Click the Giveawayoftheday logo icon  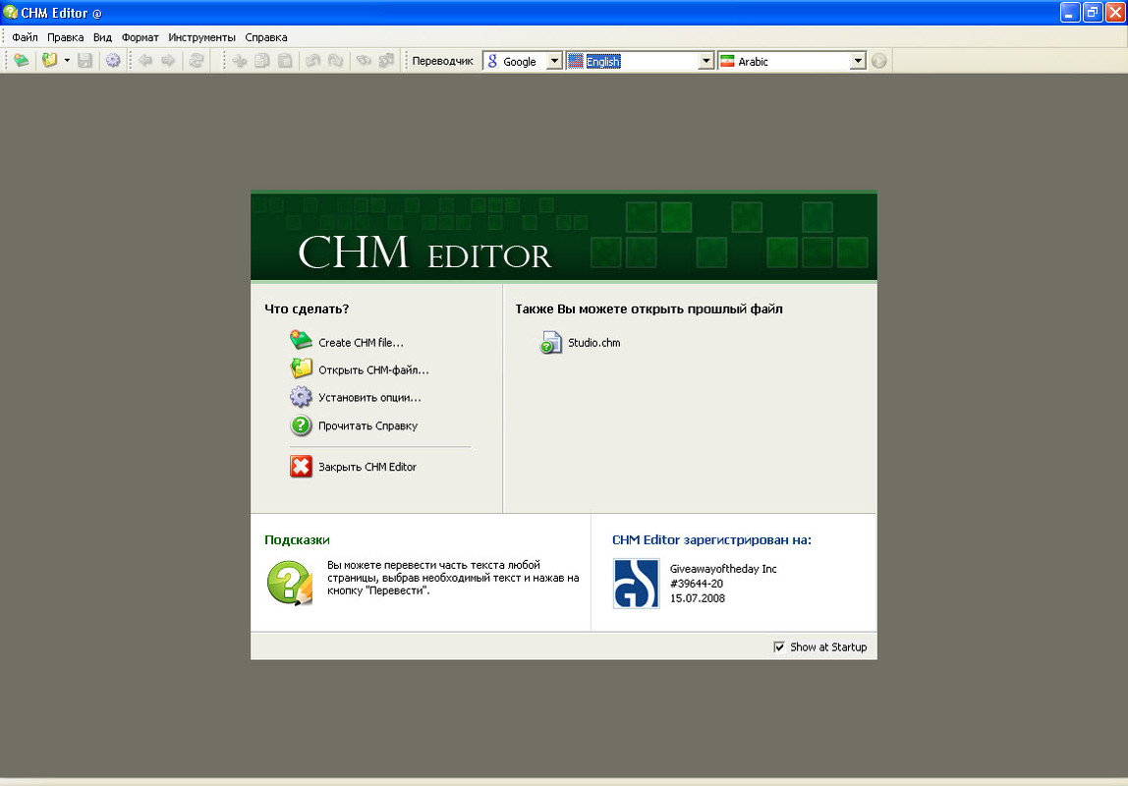coord(636,584)
